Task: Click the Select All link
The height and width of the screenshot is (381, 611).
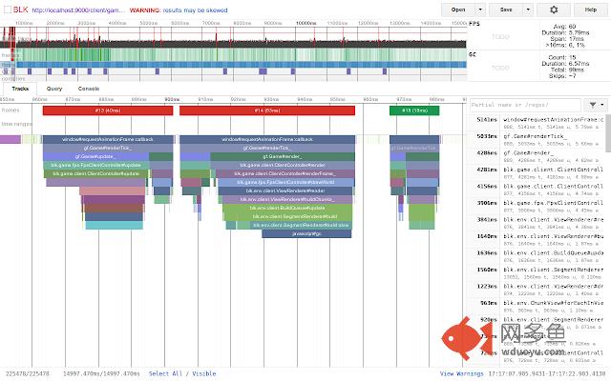Action: point(165,373)
